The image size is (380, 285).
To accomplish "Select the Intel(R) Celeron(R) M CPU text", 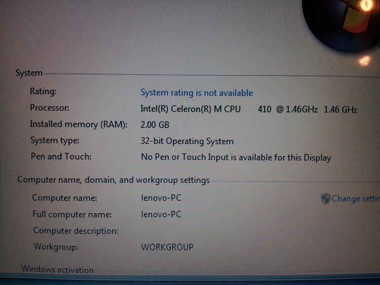I will click(191, 109).
